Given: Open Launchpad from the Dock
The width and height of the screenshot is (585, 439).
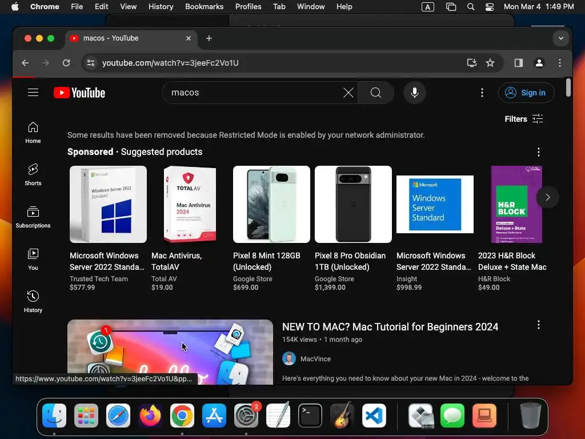Looking at the screenshot, I should (x=86, y=416).
